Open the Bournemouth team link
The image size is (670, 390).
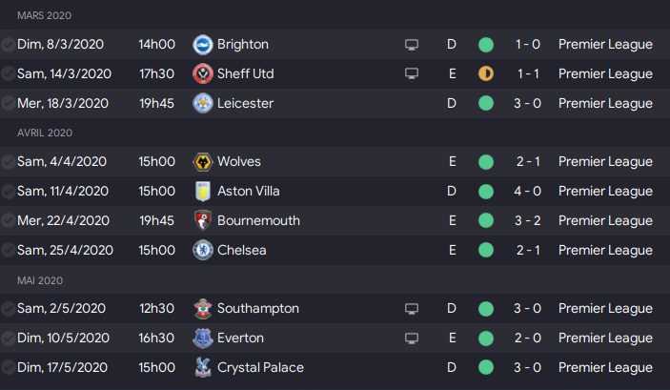[258, 220]
